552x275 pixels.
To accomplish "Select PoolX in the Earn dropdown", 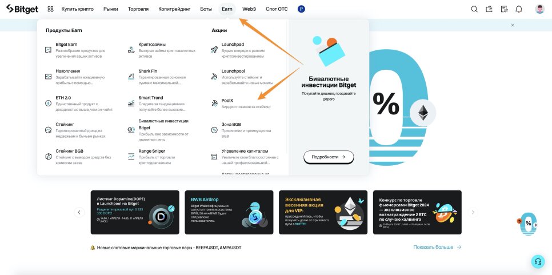I will click(x=242, y=103).
